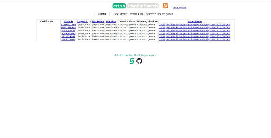Sort by Not Before column header

coord(98,21)
